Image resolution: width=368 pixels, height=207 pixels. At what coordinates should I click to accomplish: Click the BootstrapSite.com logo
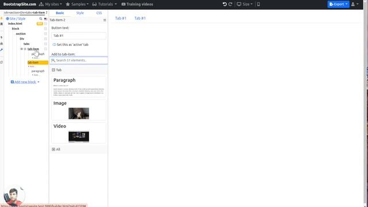[x=20, y=4]
